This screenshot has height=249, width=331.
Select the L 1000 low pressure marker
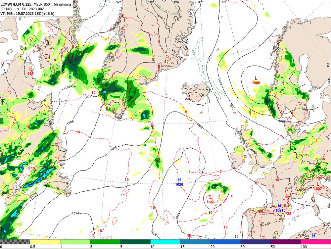pos(256,80)
